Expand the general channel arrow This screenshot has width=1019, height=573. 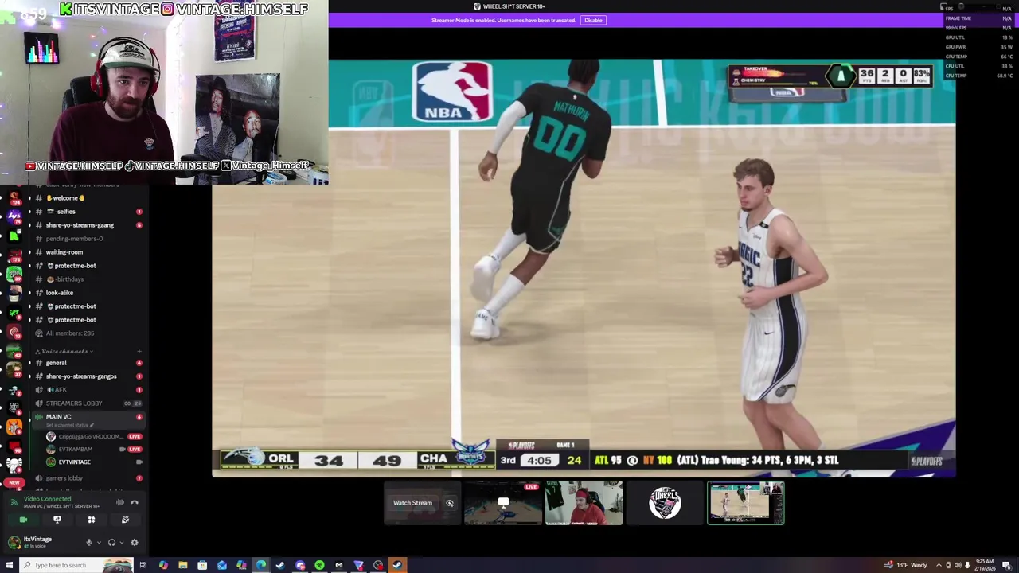29,363
